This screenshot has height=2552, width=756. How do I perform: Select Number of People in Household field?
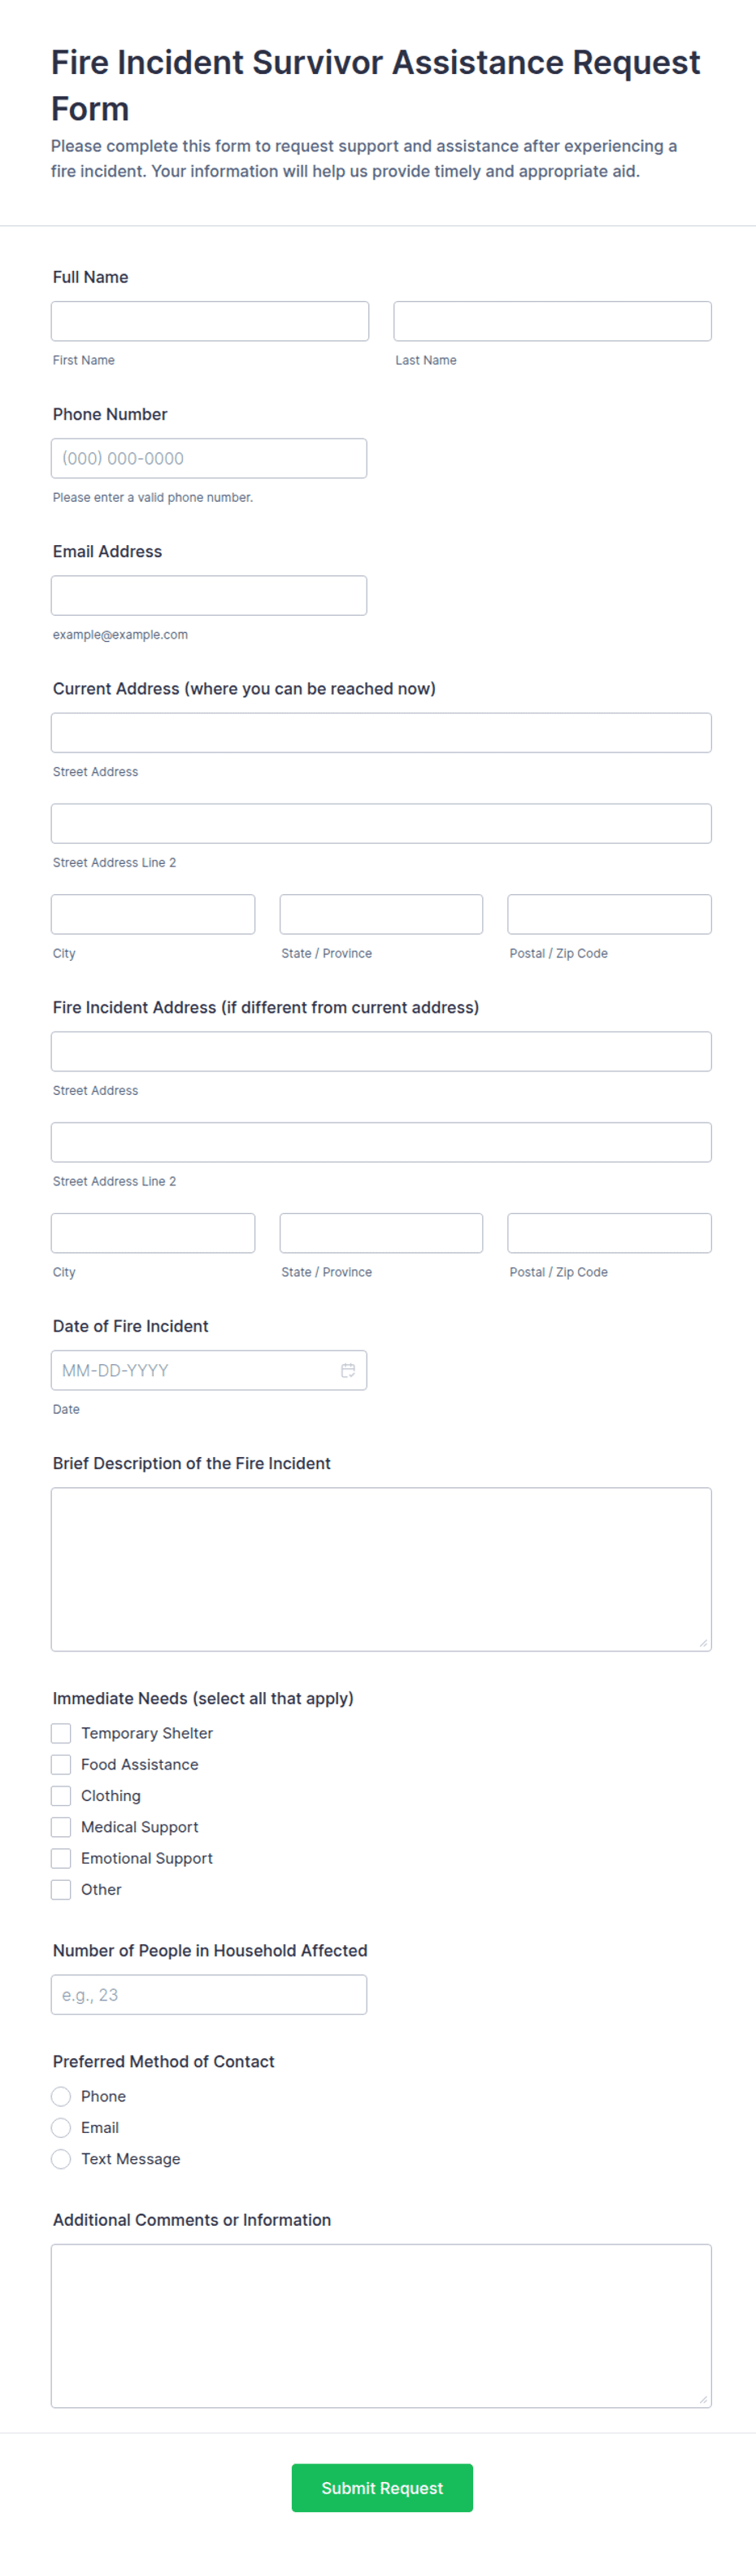[x=209, y=1994]
